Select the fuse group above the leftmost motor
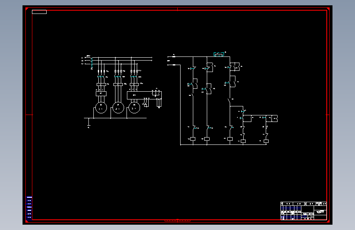 101,71
